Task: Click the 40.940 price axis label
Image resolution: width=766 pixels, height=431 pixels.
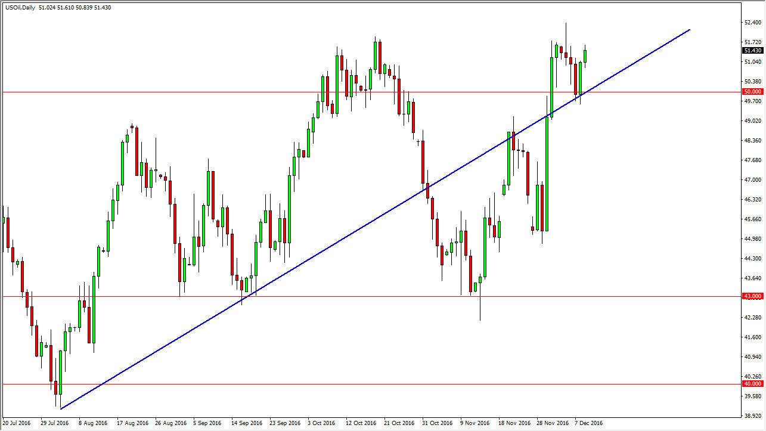Action: point(753,357)
